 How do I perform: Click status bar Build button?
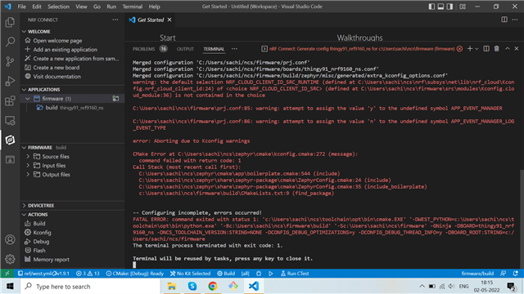tap(226, 274)
